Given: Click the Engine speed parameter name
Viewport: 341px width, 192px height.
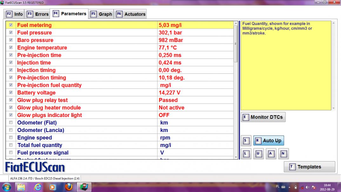Looking at the screenshot, I should click(35, 138).
